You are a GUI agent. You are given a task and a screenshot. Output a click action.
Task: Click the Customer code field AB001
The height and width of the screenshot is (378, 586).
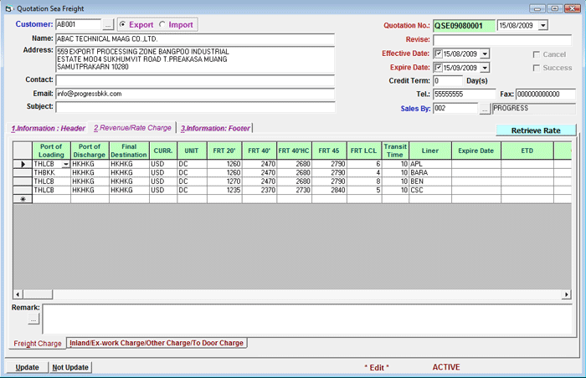(78, 24)
